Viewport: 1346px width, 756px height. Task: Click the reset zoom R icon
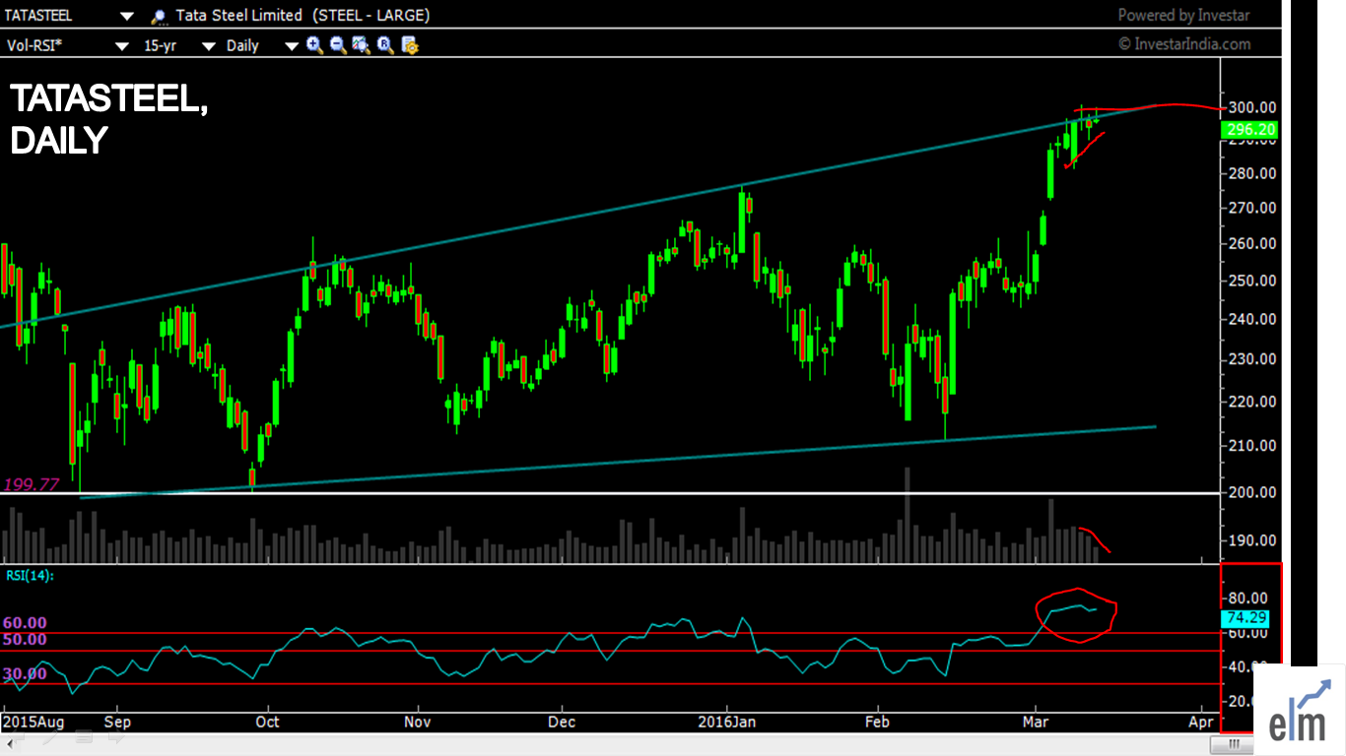385,44
